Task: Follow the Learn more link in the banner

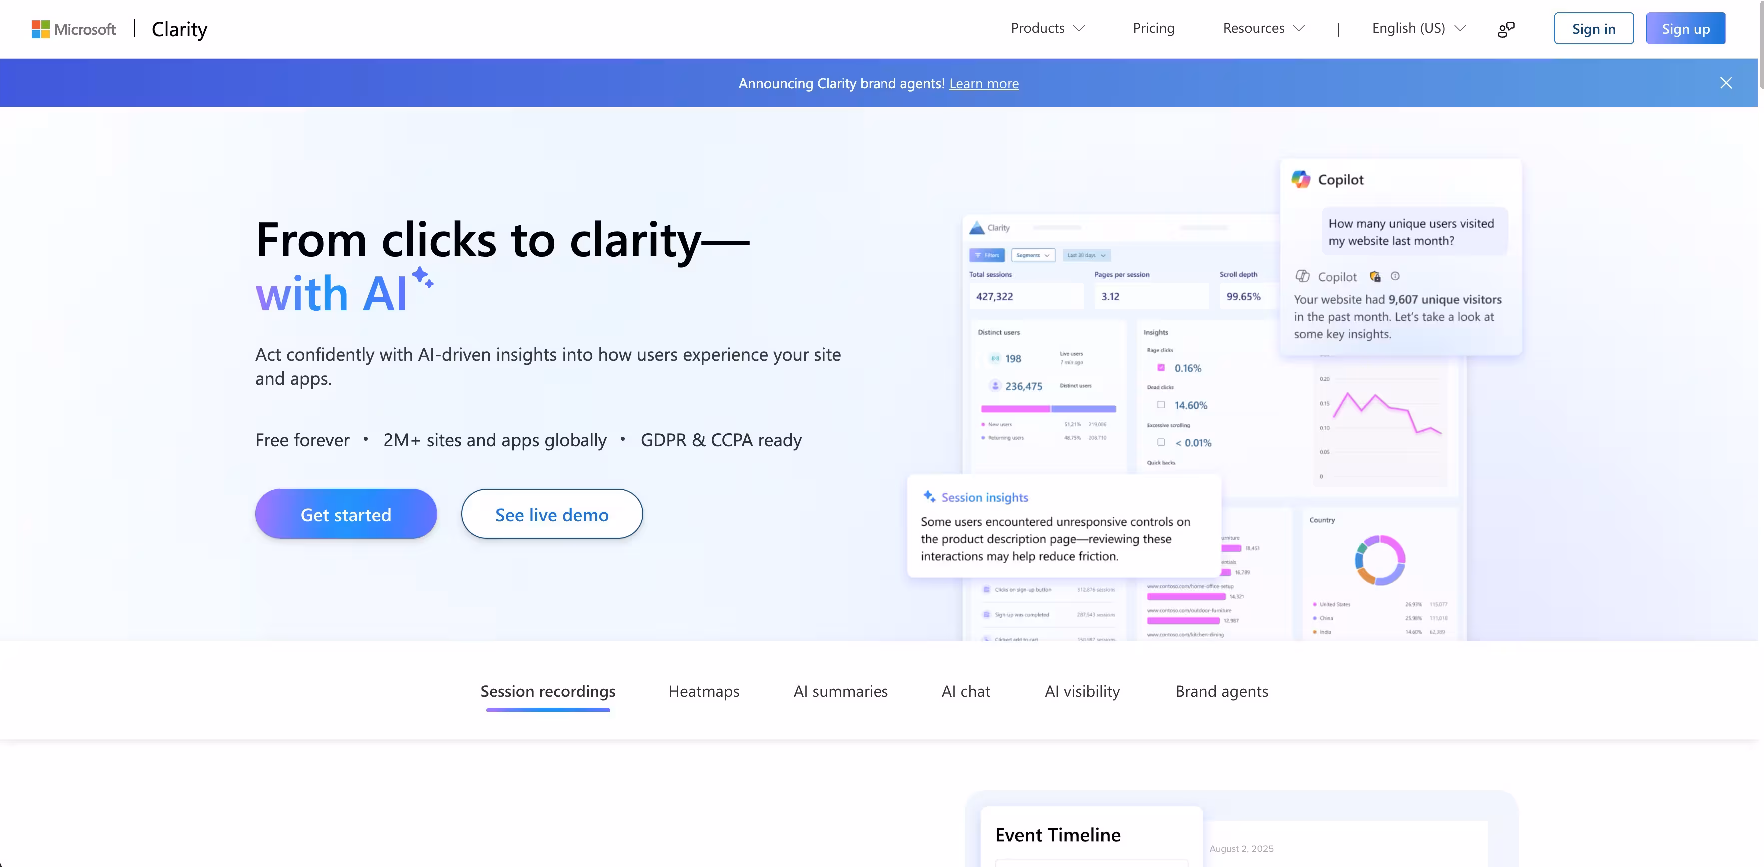Action: 984,83
